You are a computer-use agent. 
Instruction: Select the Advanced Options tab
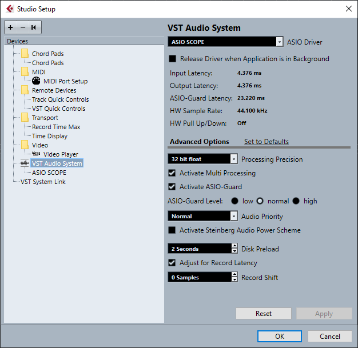200,142
